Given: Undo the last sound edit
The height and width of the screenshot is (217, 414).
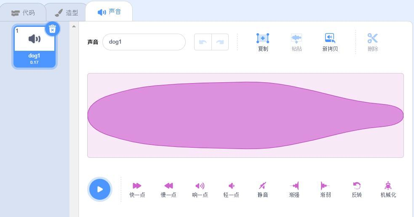Looking at the screenshot, I should tap(203, 42).
